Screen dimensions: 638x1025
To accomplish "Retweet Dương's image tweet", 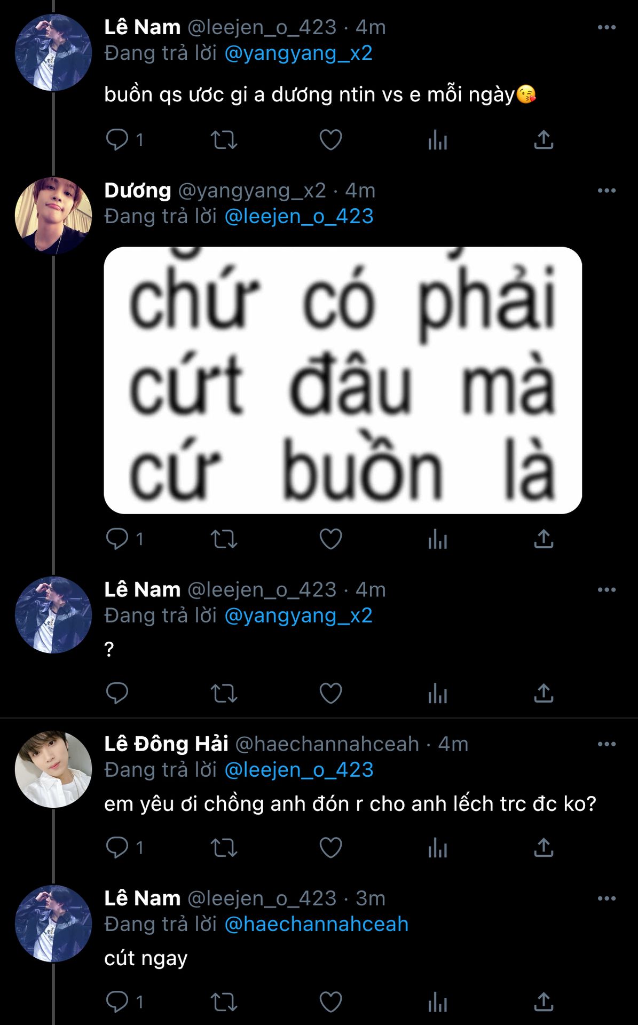I will click(224, 539).
